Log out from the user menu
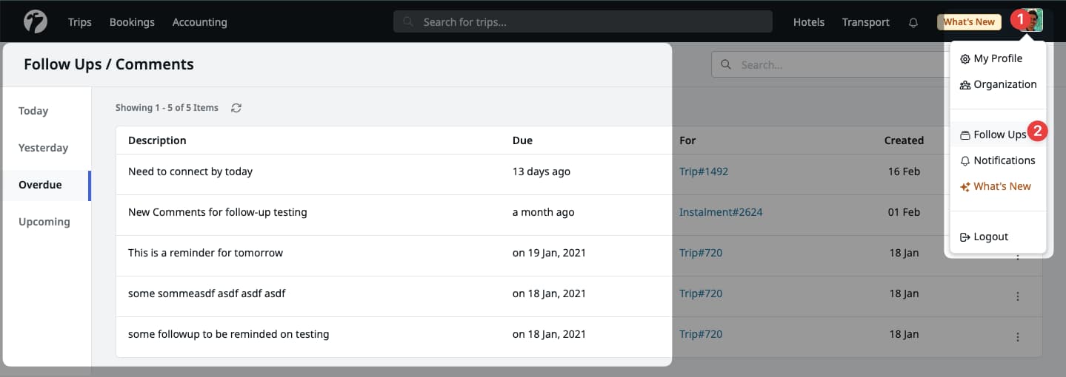 coord(990,237)
